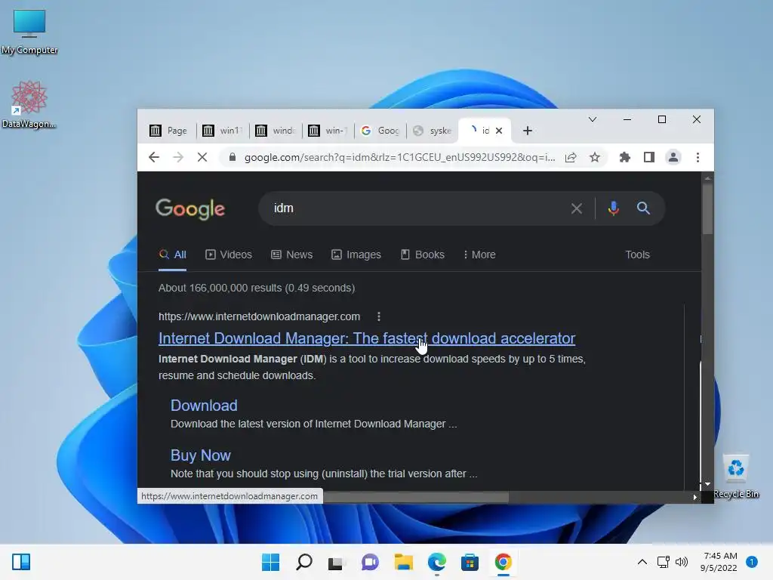Click the About 166,000,000 results text
This screenshot has height=580, width=773.
tap(257, 288)
